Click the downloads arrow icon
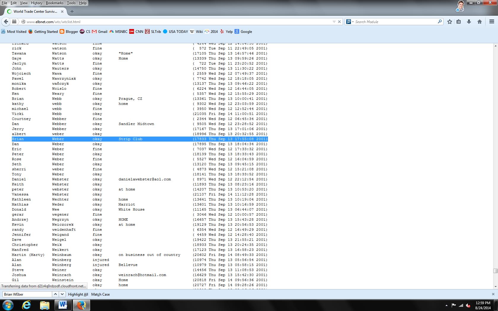The width and height of the screenshot is (498, 311). pos(469,21)
